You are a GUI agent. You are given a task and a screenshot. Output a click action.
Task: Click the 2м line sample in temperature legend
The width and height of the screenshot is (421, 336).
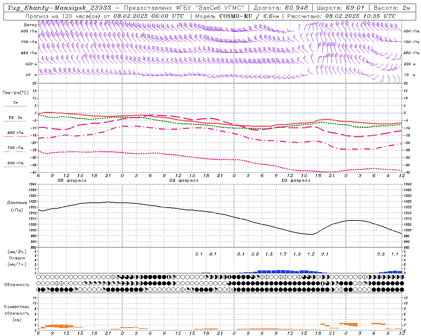coord(15,106)
